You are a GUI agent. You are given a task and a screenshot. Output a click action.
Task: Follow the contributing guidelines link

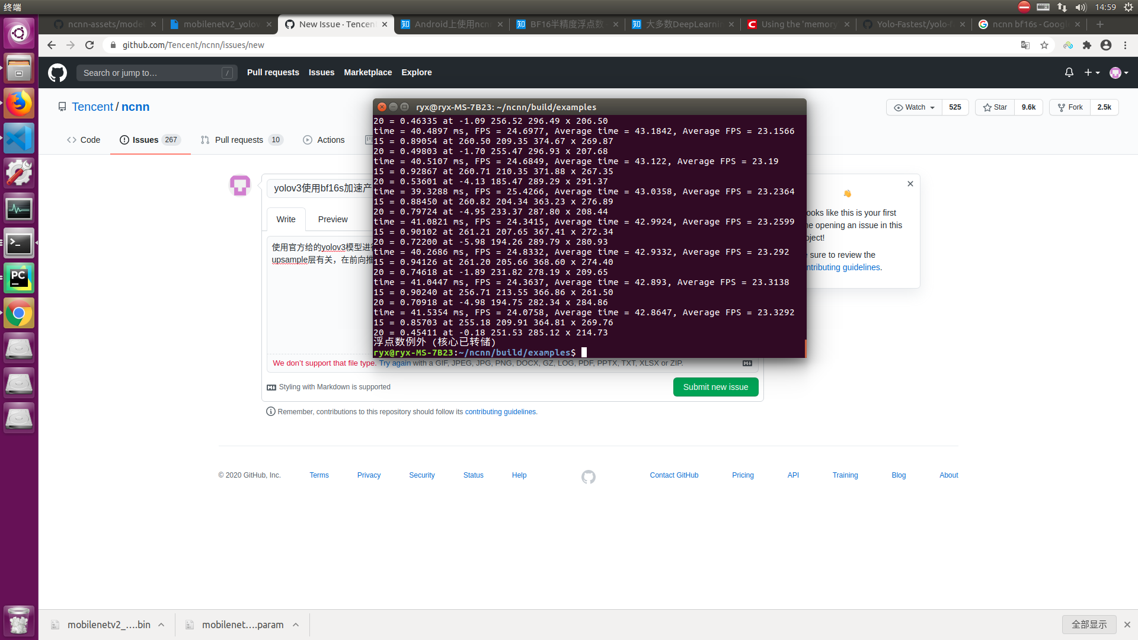tap(500, 411)
